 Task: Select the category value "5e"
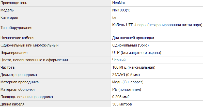(x=114, y=18)
